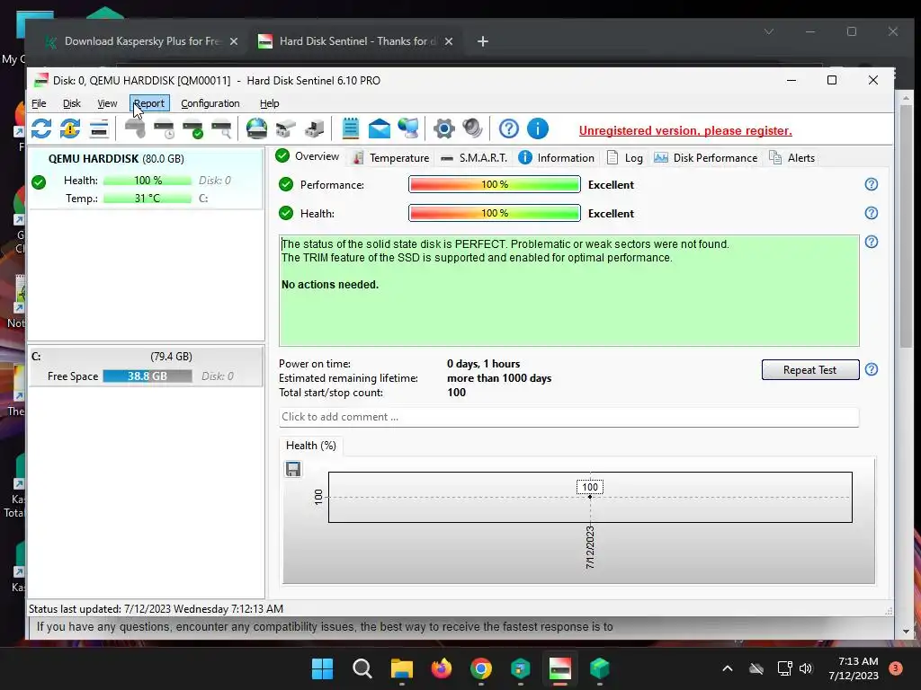The width and height of the screenshot is (921, 690).
Task: Click help icon beside Performance bar
Action: click(871, 184)
